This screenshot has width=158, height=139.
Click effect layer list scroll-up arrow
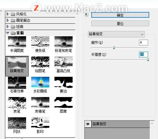click(x=152, y=123)
